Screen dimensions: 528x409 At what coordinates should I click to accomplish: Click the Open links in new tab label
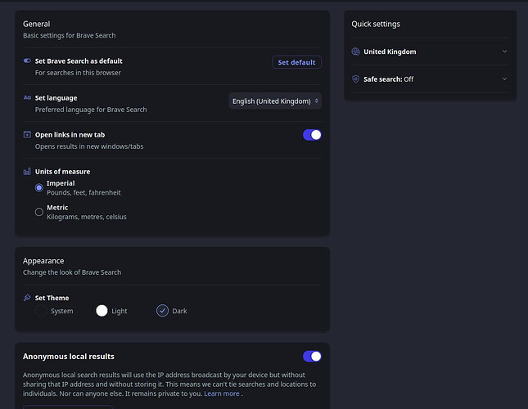pos(70,135)
